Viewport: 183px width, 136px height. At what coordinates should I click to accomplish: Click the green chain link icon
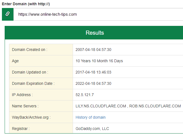tap(8, 14)
